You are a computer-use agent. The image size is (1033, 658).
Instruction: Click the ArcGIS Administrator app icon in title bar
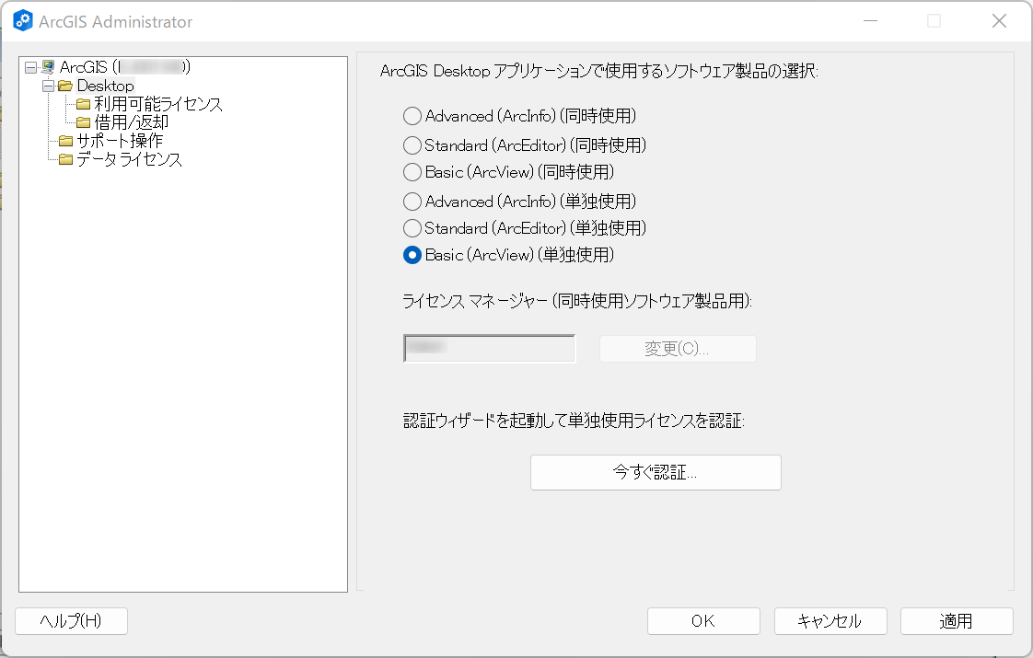[x=22, y=21]
